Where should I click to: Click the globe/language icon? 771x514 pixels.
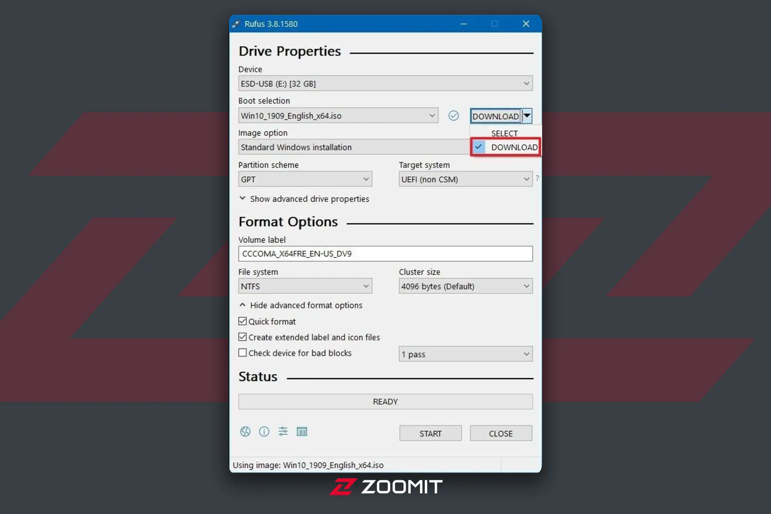(245, 431)
